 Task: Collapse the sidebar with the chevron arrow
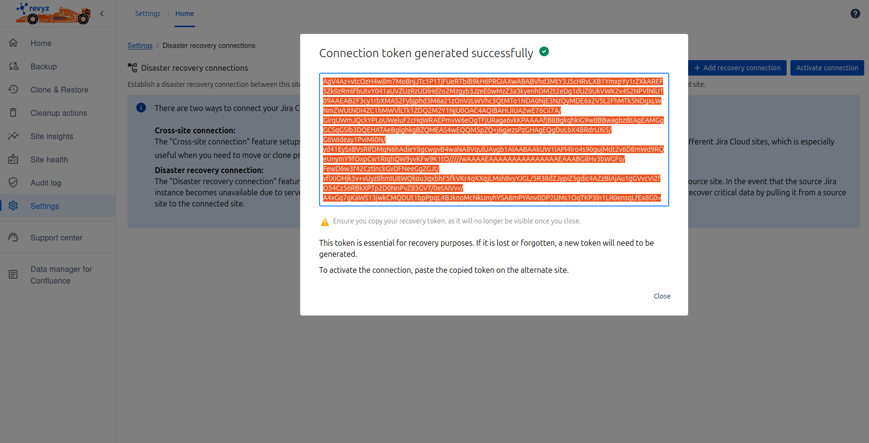[102, 14]
